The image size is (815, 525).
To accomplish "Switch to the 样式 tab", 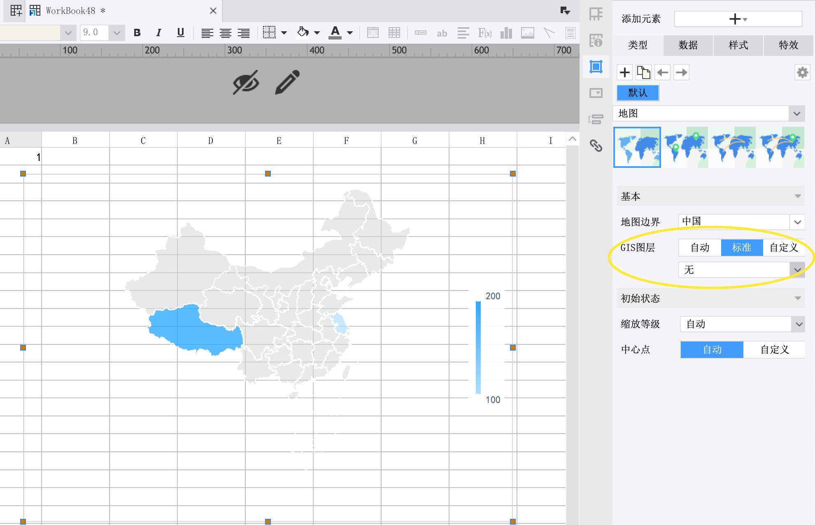I will (x=738, y=45).
